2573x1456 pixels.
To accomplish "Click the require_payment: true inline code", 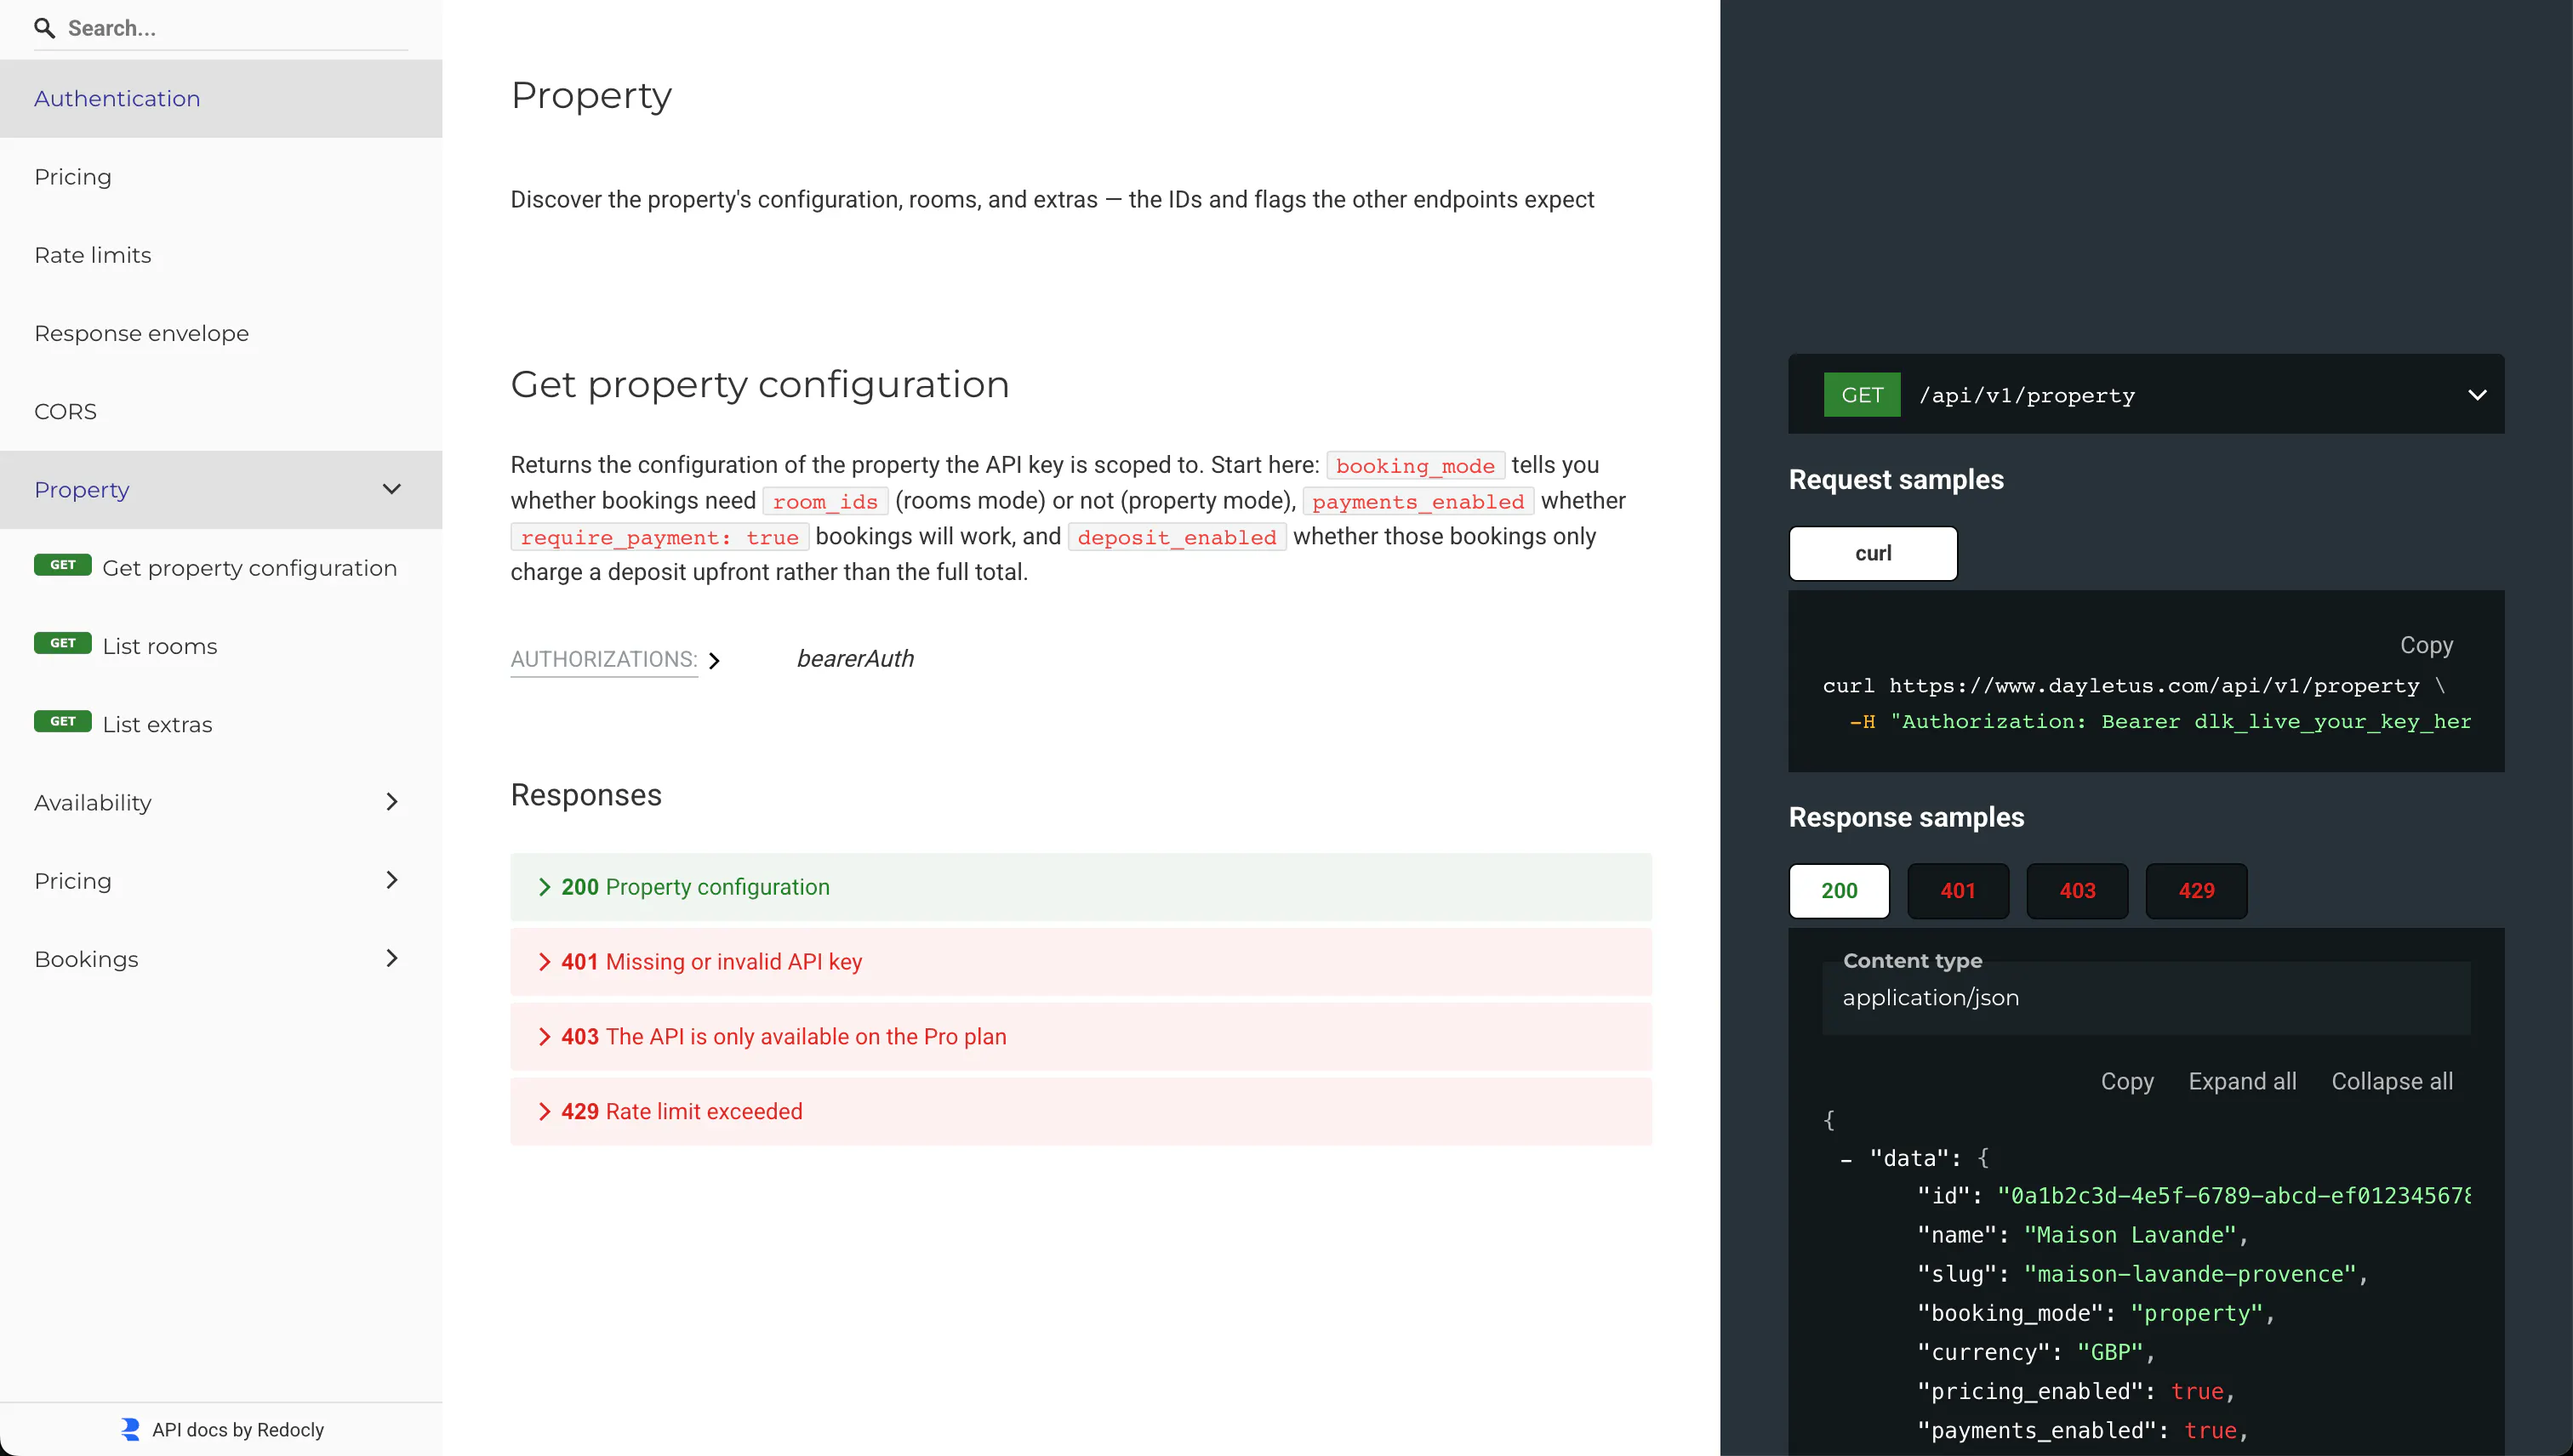I will pos(659,537).
